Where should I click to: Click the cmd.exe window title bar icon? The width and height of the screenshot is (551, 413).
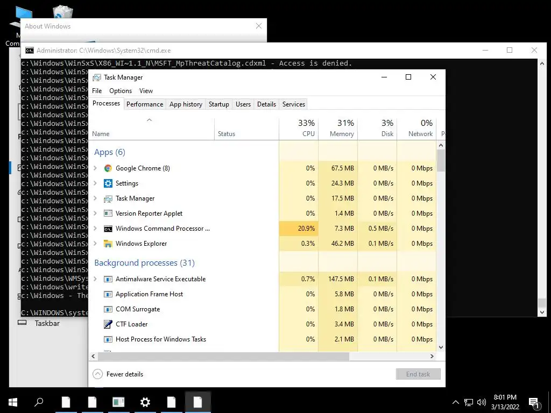[x=30, y=51]
